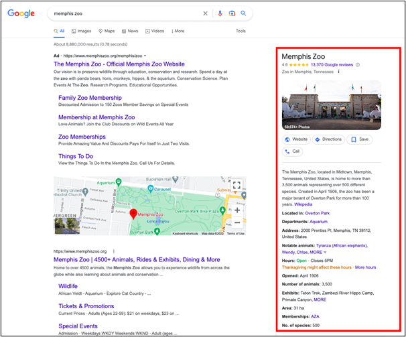Select the All results tab

click(59, 31)
